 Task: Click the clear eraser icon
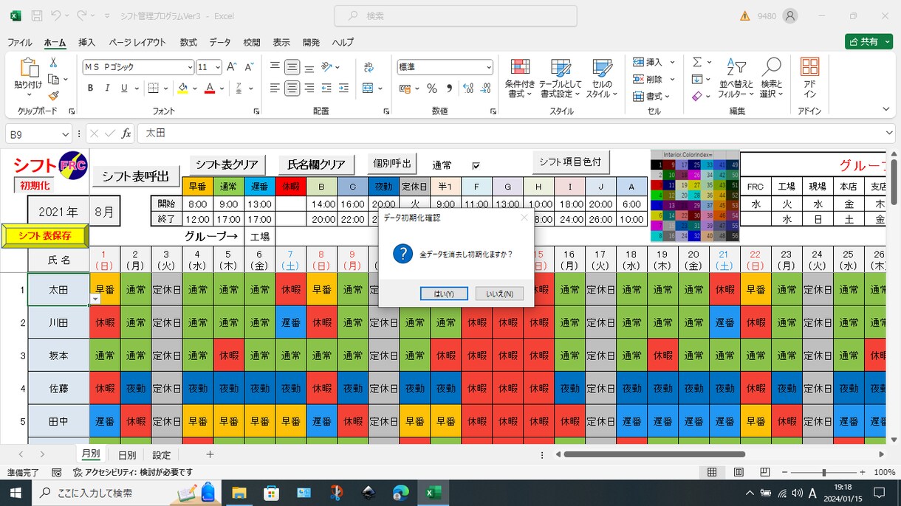tap(697, 96)
